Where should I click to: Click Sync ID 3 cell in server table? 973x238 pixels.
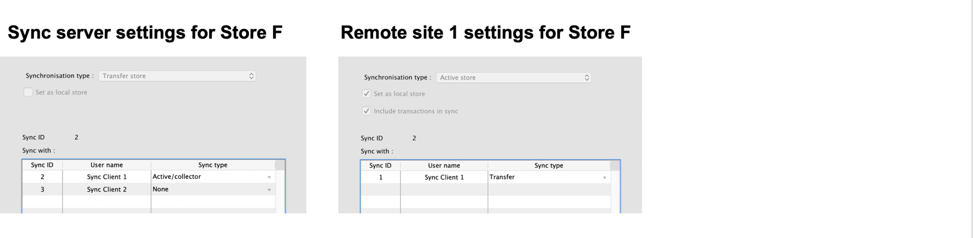[43, 189]
